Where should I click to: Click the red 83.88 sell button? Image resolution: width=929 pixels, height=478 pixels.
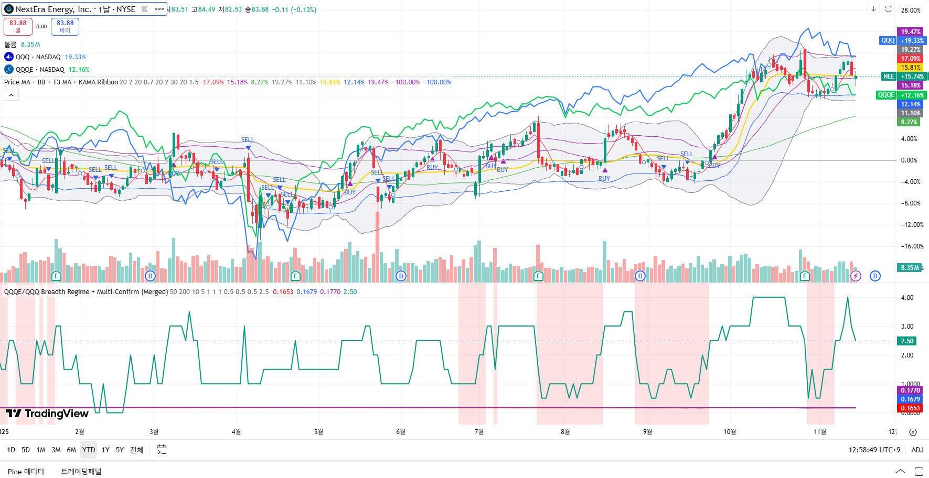click(18, 26)
